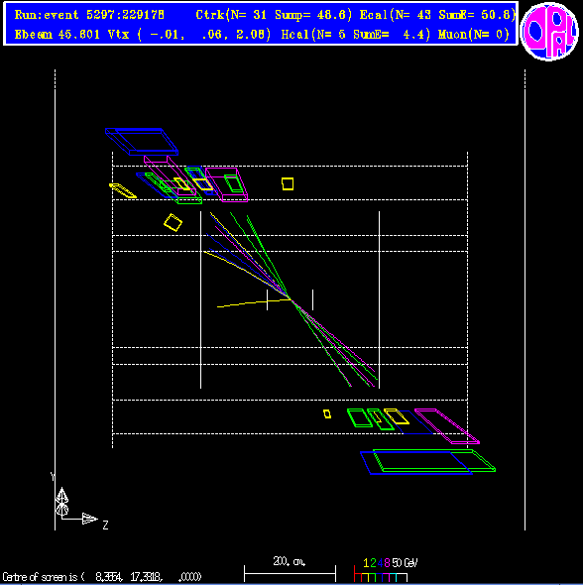Click the magenta 8 GeV legend label
The height and width of the screenshot is (585, 583).
(x=387, y=562)
